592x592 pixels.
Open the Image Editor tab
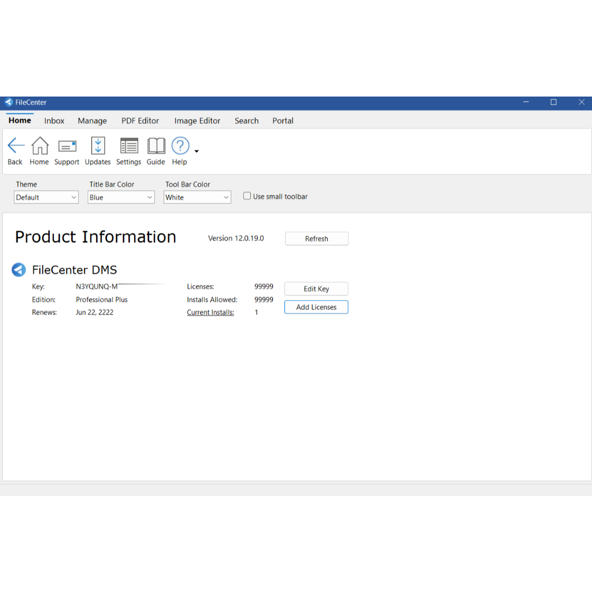[x=197, y=121]
